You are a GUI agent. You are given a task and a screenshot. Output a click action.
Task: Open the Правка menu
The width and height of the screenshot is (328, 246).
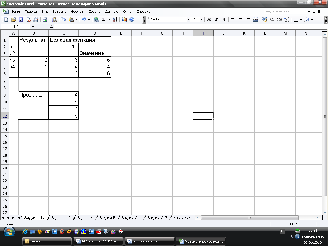pyautogui.click(x=30, y=12)
